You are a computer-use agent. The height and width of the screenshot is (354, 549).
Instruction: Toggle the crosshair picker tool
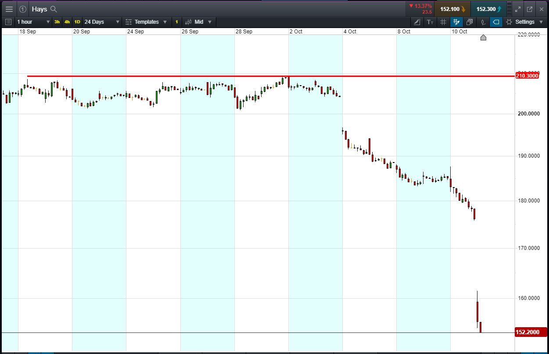point(456,22)
